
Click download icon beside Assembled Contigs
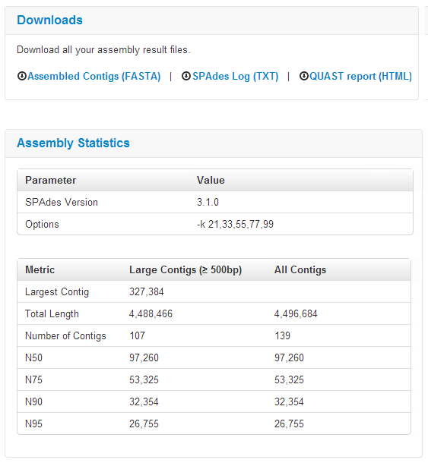(x=22, y=76)
